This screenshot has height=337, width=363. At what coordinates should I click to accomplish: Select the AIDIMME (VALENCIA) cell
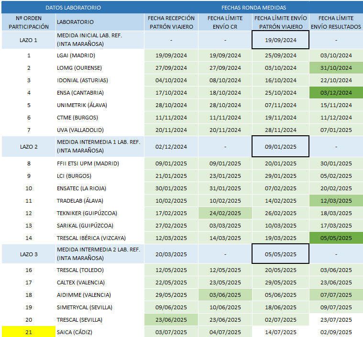click(100, 295)
